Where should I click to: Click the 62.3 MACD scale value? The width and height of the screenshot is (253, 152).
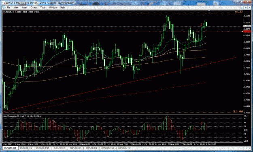[x=246, y=116]
